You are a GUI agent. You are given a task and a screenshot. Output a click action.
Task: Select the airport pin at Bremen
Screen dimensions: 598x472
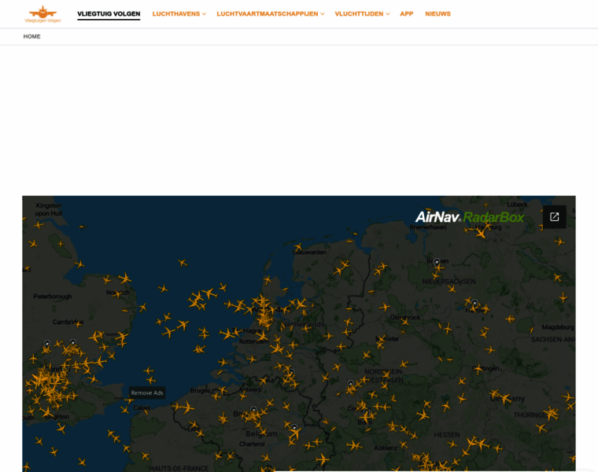(437, 263)
